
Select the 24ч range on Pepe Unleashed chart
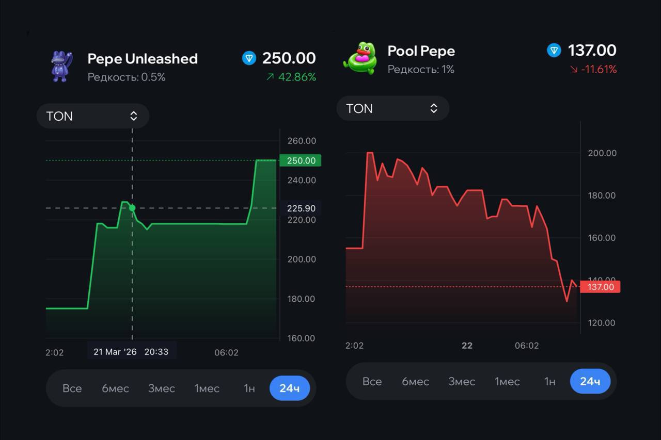coord(289,388)
